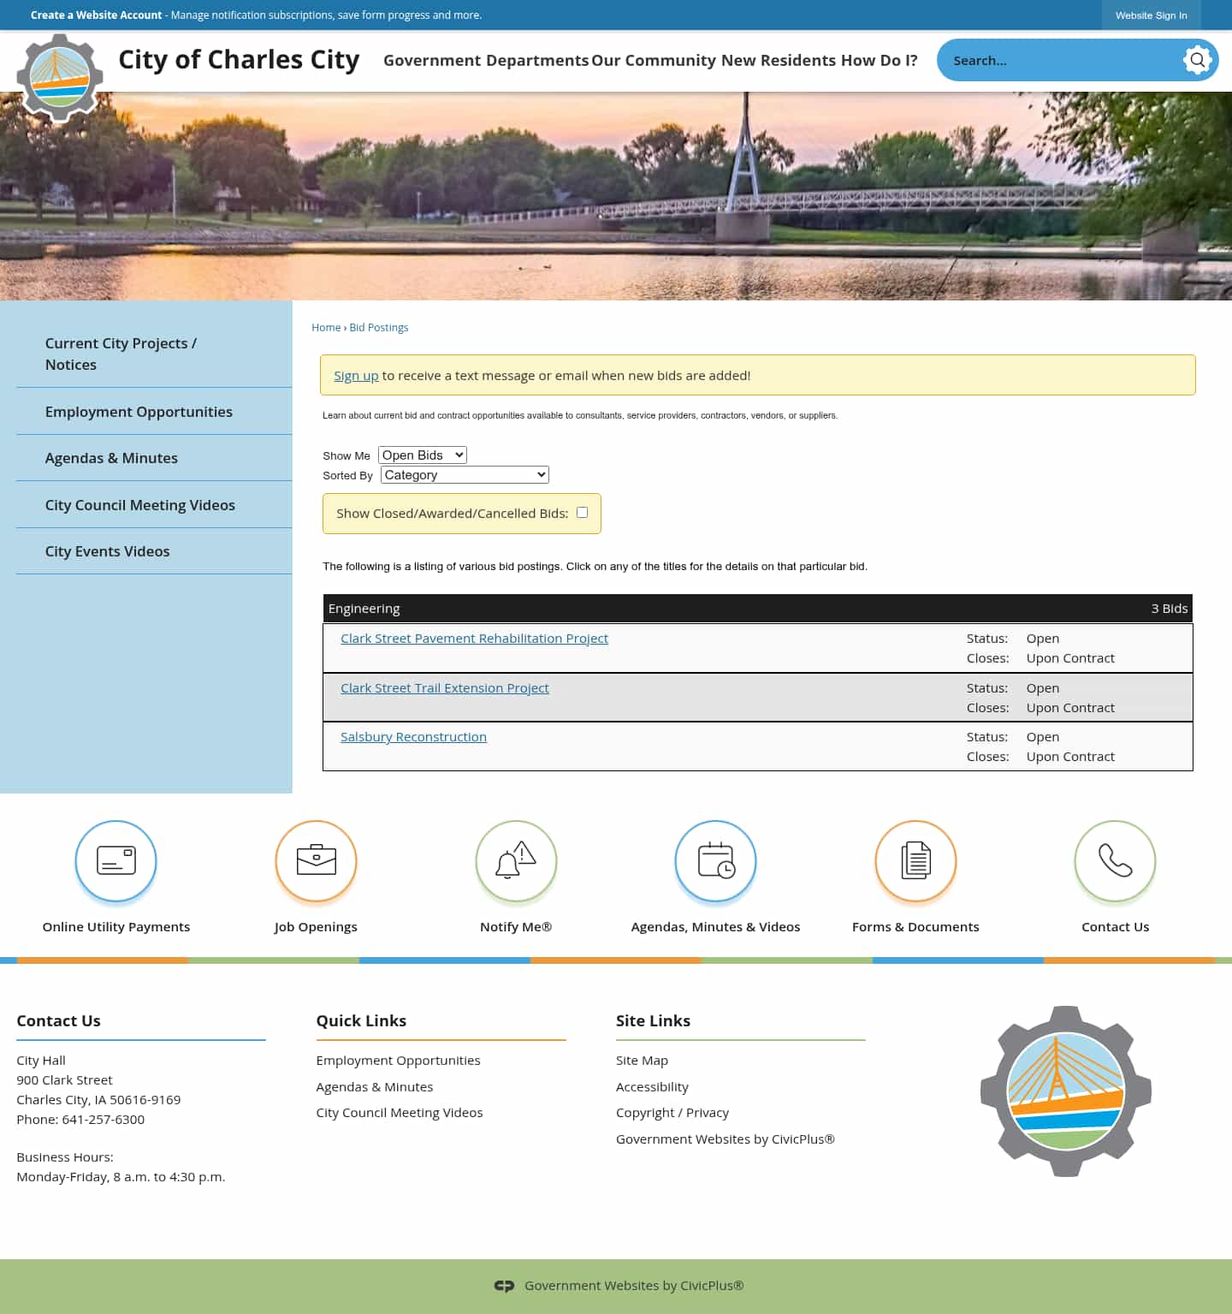Open City Council Meeting Videos in sidebar
The image size is (1232, 1314).
coord(154,505)
